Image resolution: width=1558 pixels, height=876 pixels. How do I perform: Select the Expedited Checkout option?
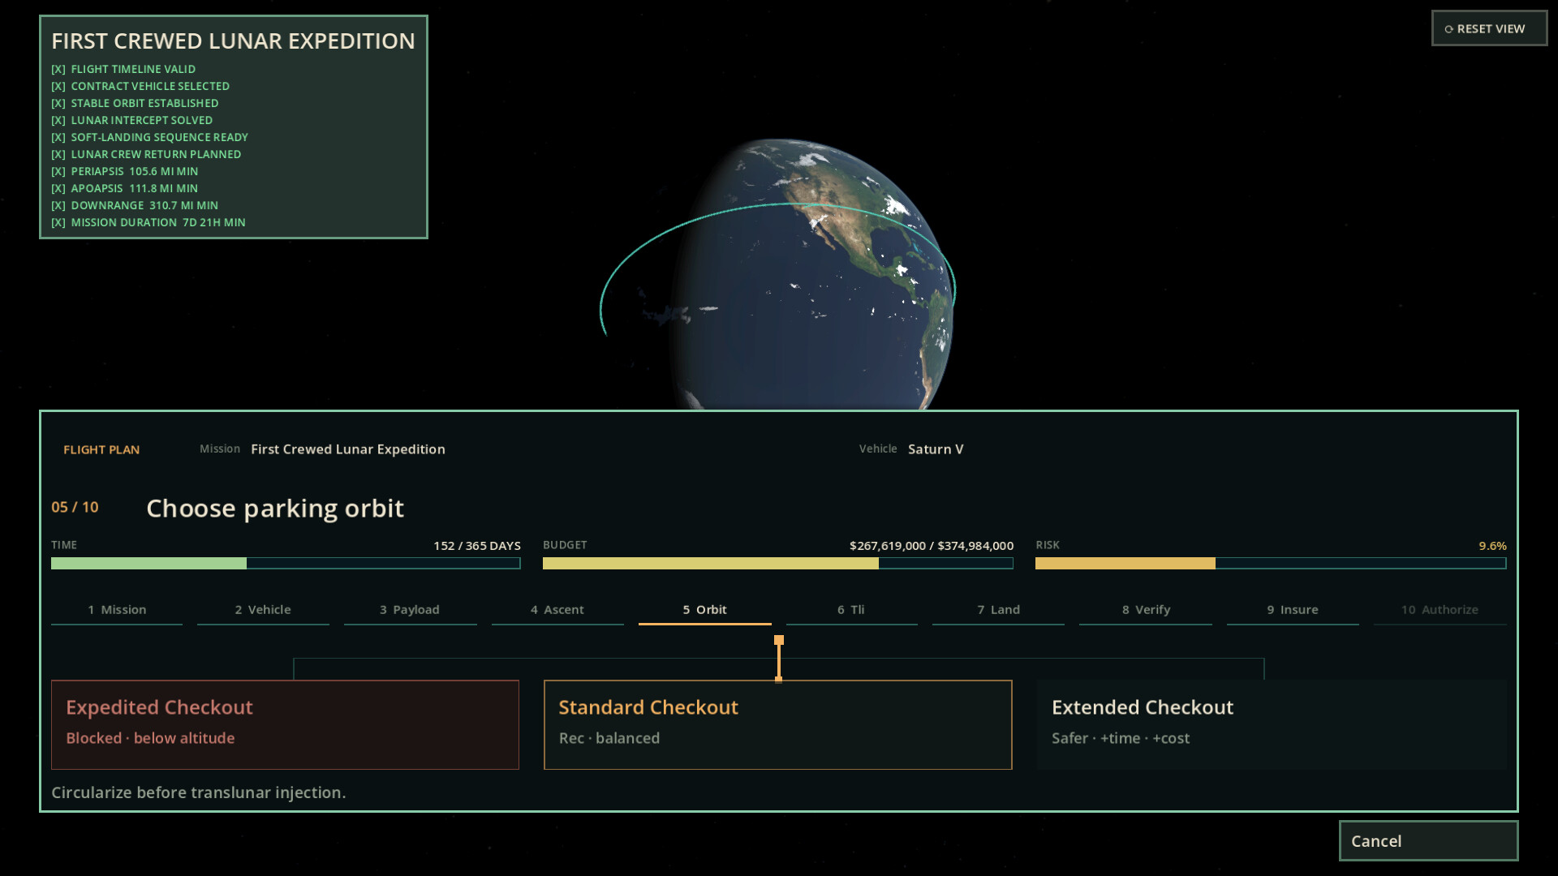tap(285, 724)
